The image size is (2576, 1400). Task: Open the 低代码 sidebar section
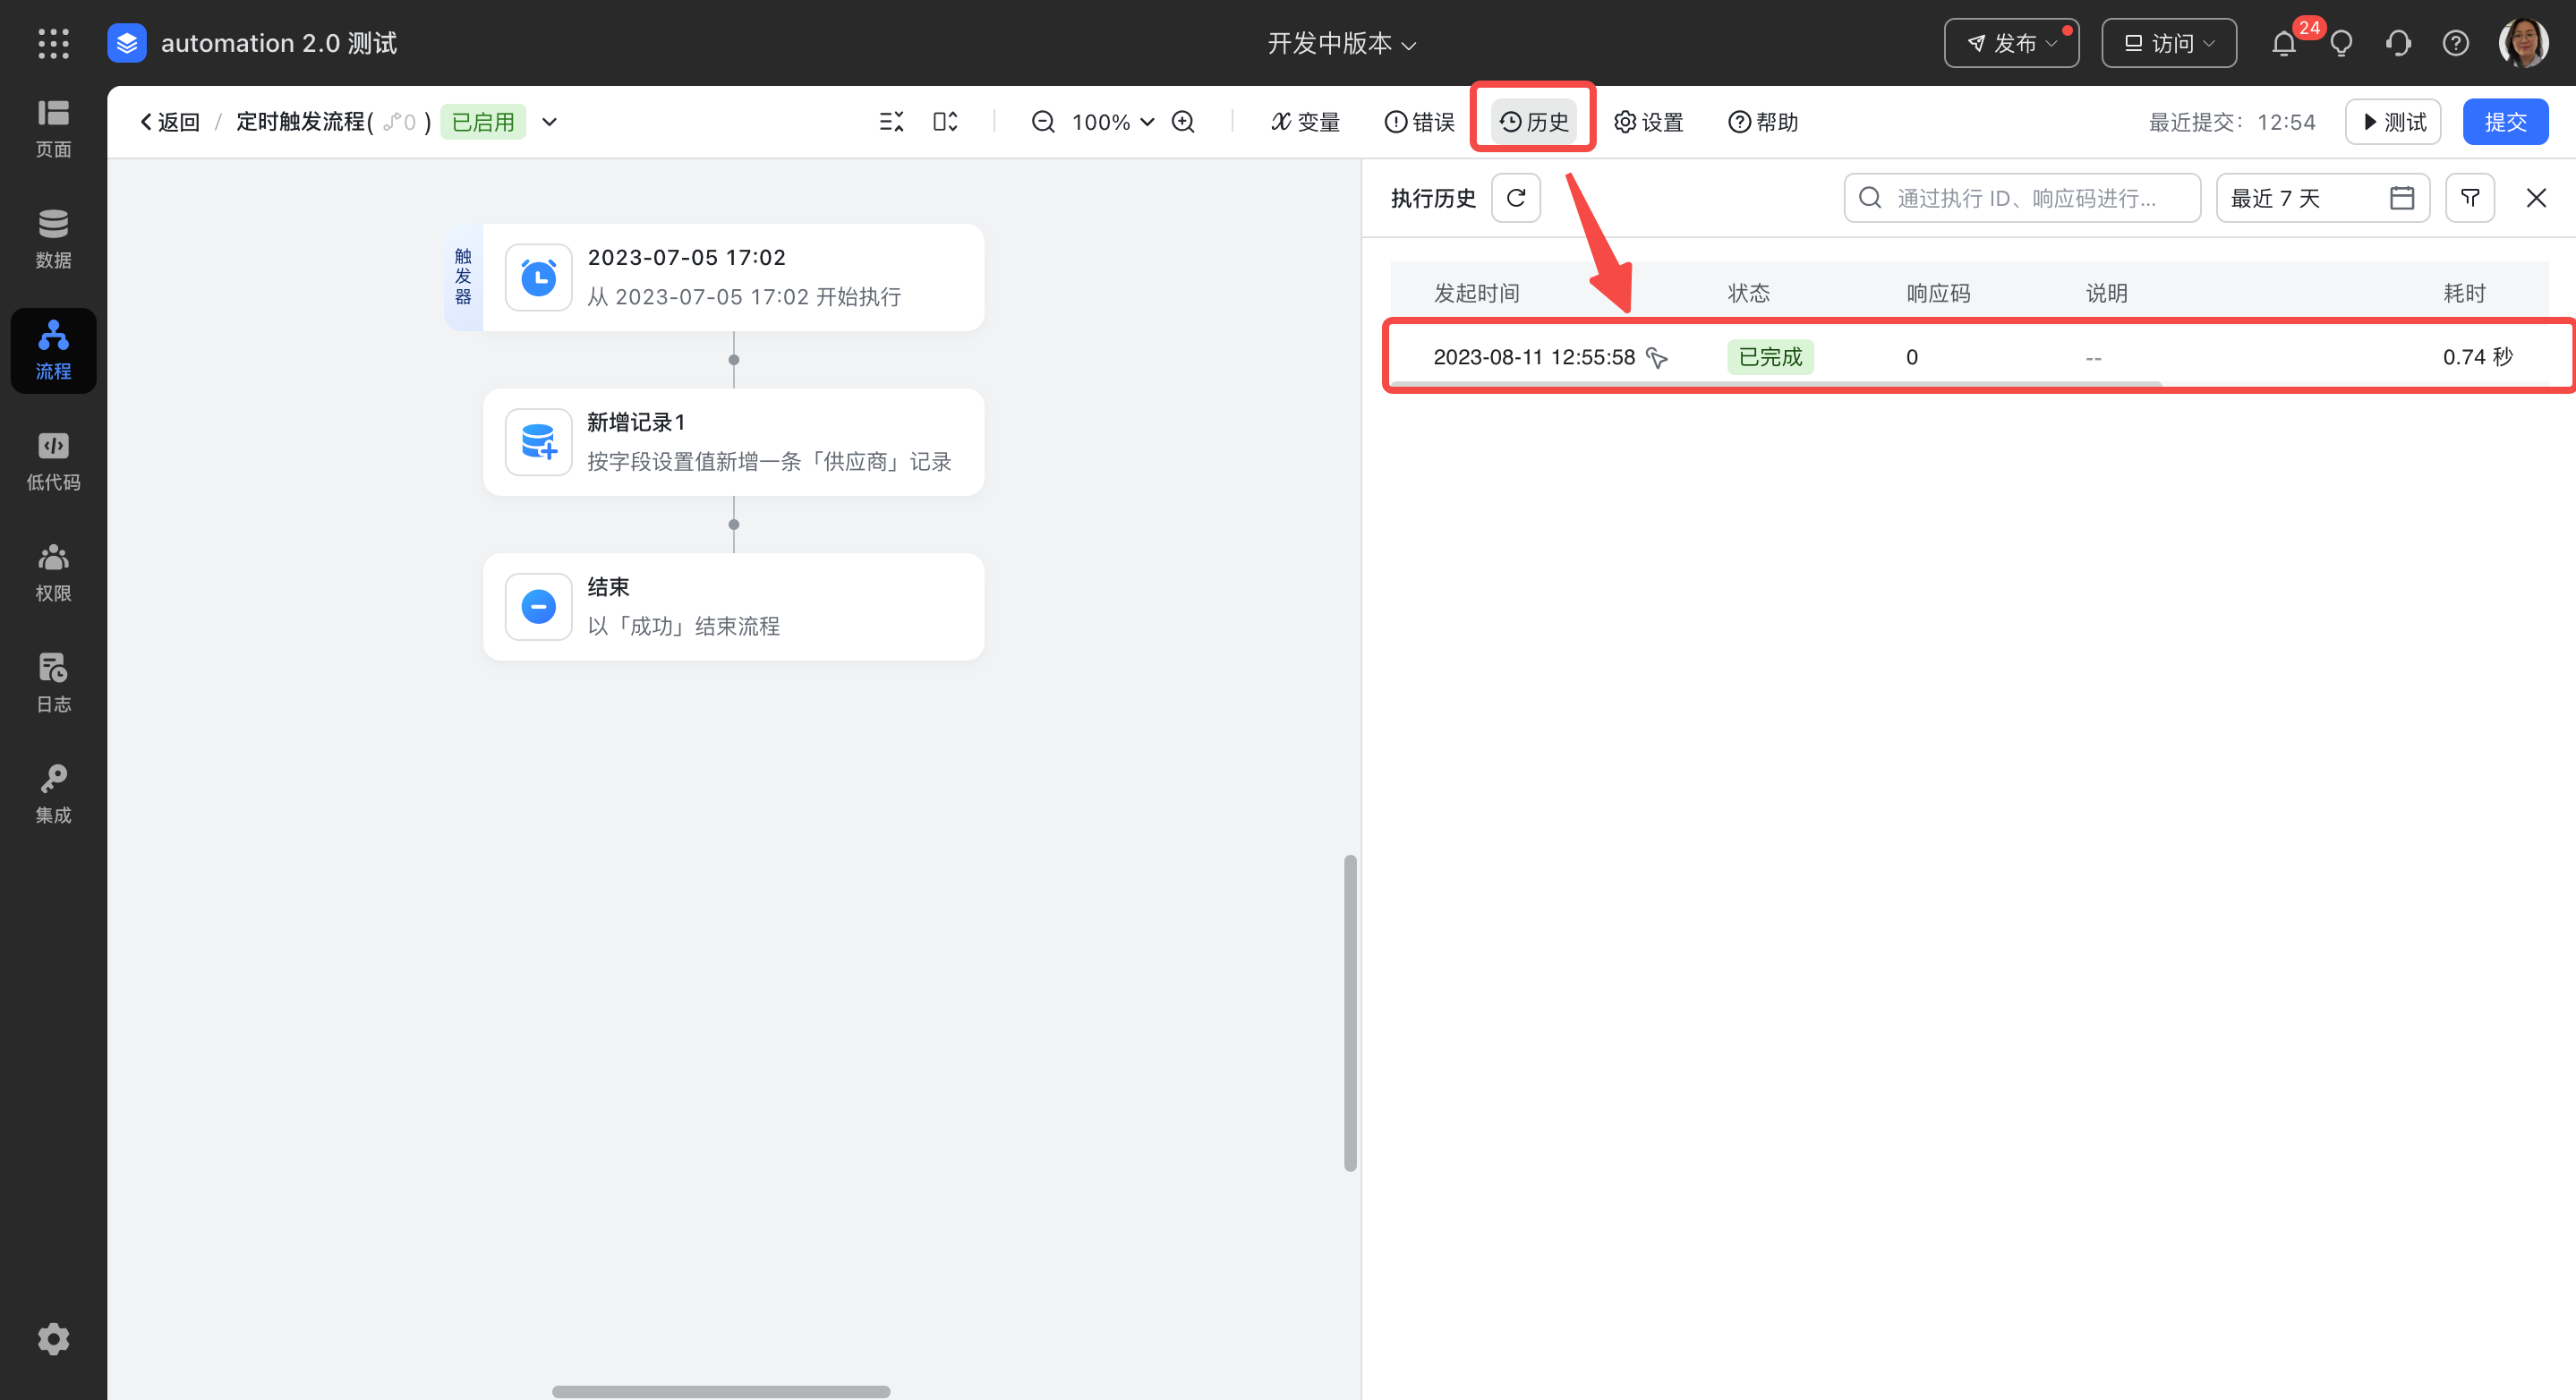click(53, 462)
